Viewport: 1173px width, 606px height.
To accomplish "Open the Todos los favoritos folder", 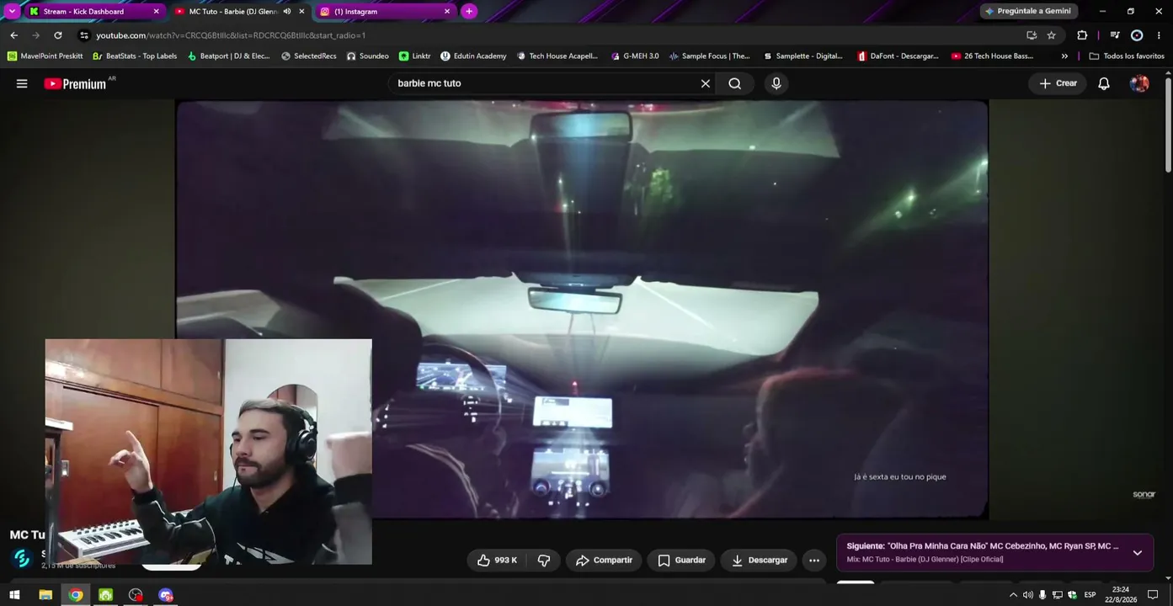I will pyautogui.click(x=1127, y=56).
